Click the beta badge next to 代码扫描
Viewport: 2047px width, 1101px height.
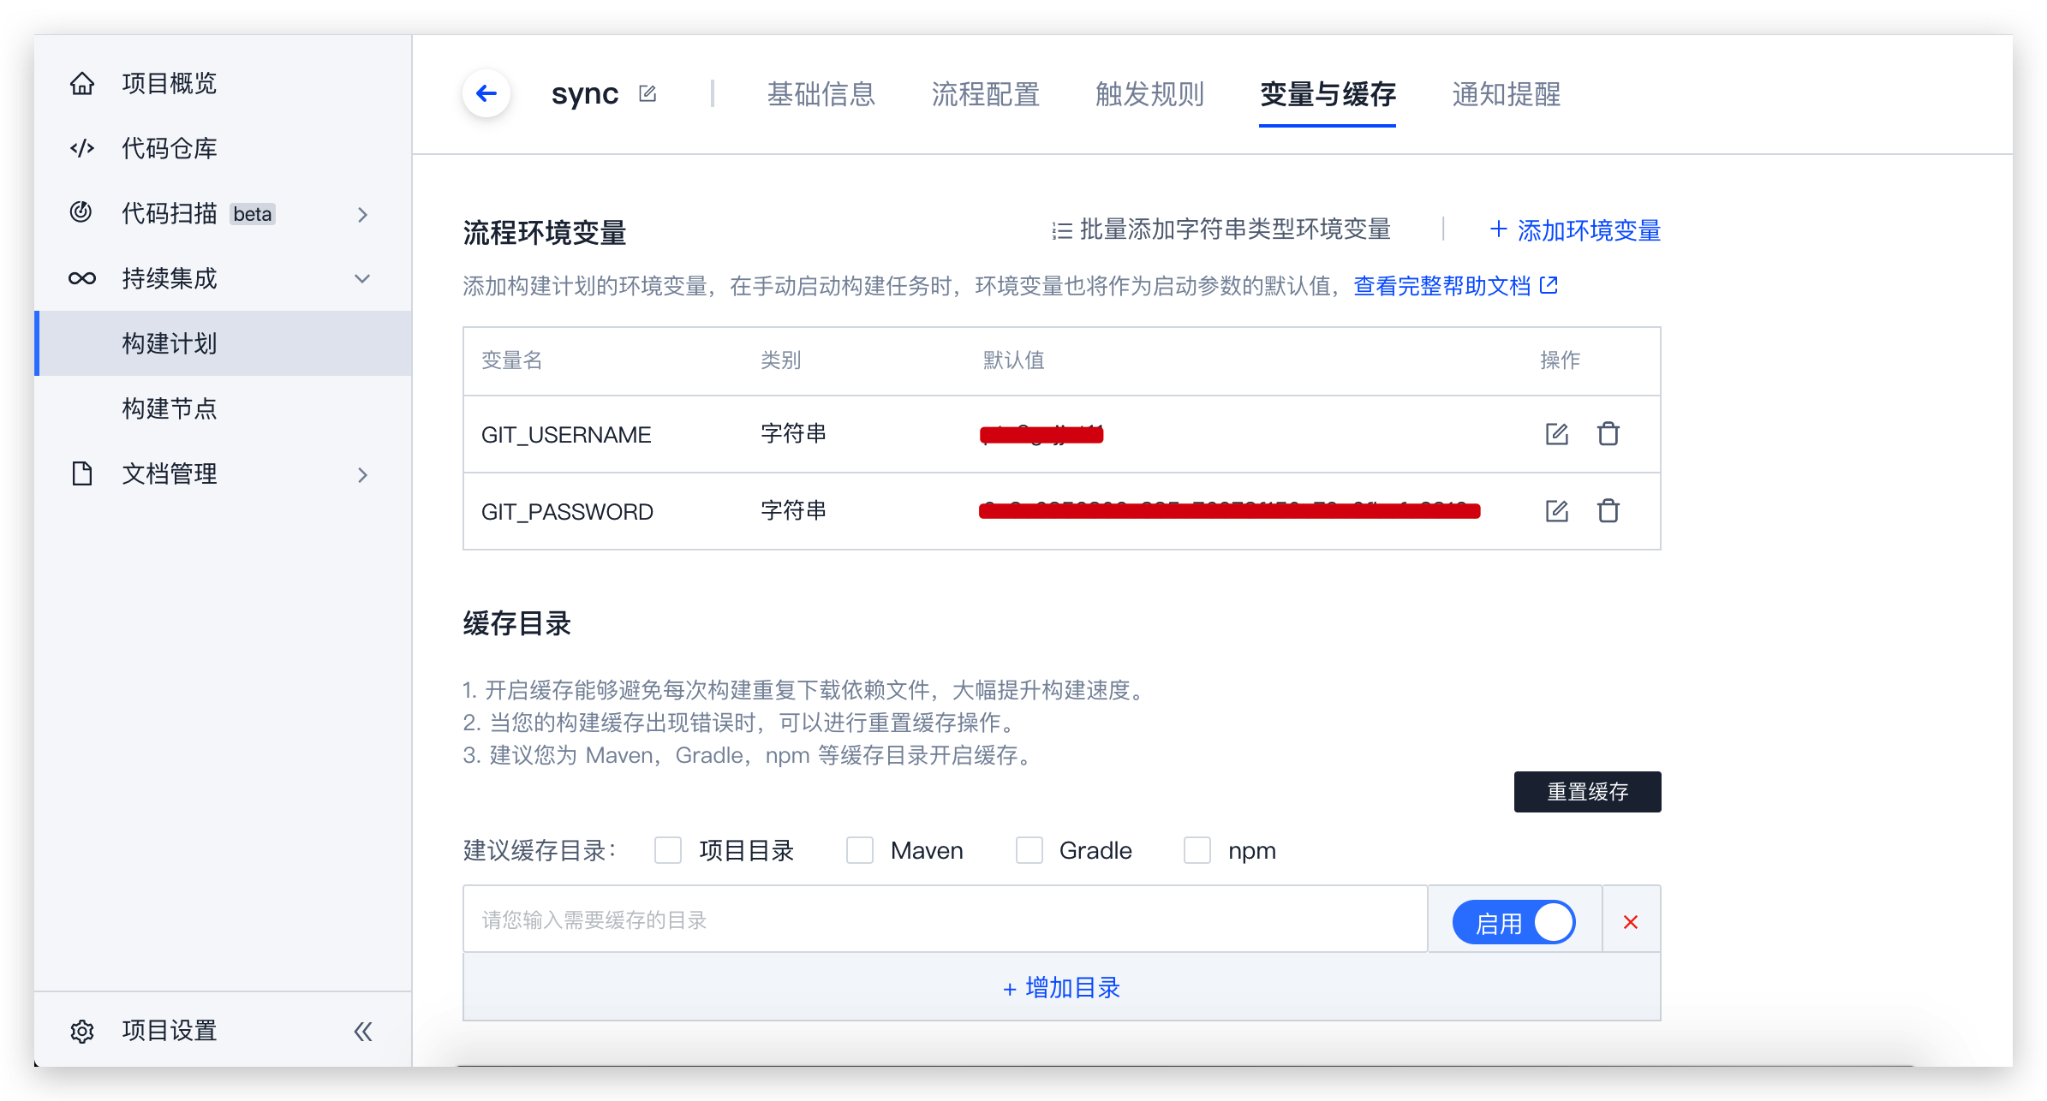pos(253,214)
